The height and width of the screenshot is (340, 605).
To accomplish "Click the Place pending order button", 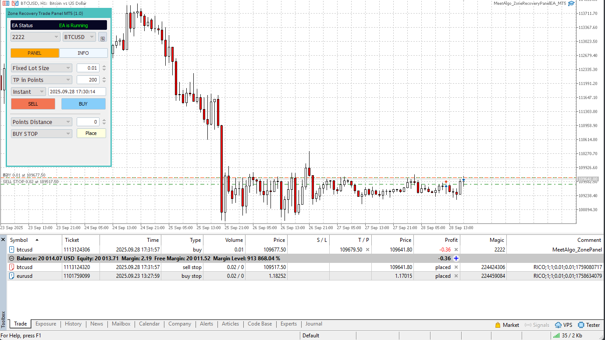I will point(91,133).
